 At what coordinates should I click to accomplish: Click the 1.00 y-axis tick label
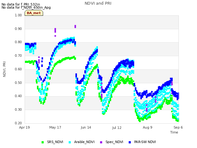(x=18, y=15)
